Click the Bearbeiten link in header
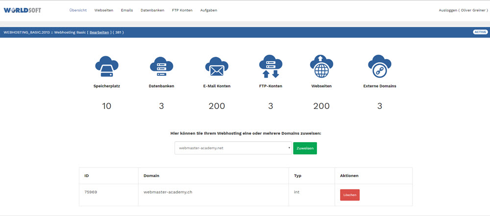The height and width of the screenshot is (216, 490). 99,32
